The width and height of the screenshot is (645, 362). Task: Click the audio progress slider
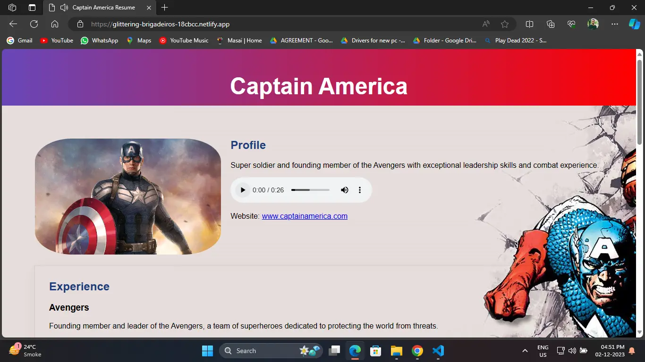310,190
